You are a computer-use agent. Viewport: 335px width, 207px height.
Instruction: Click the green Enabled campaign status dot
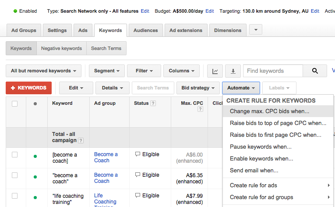click(15, 11)
